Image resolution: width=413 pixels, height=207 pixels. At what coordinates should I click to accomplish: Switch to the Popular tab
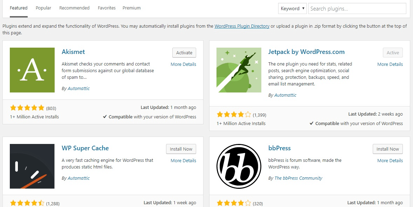point(43,8)
